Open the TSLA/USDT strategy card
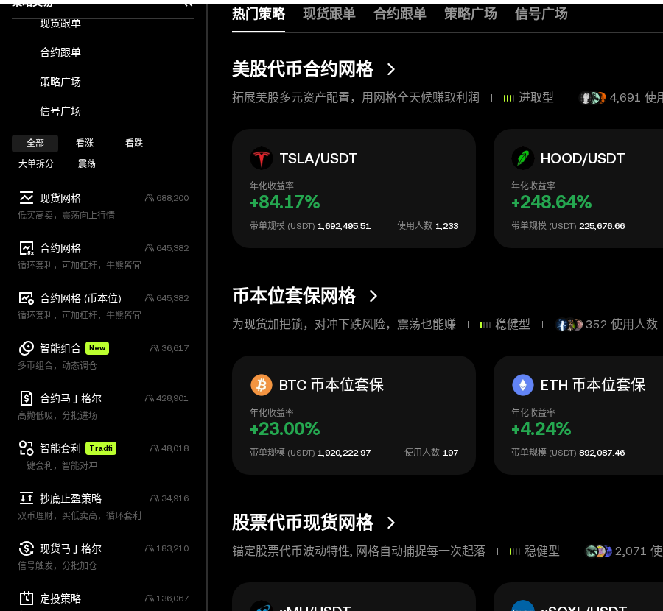 click(354, 188)
